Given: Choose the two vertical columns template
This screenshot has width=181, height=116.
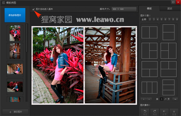Looking at the screenshot, I should (149, 32).
